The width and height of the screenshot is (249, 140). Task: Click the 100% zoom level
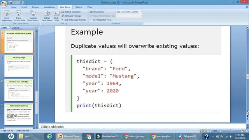coord(215,131)
